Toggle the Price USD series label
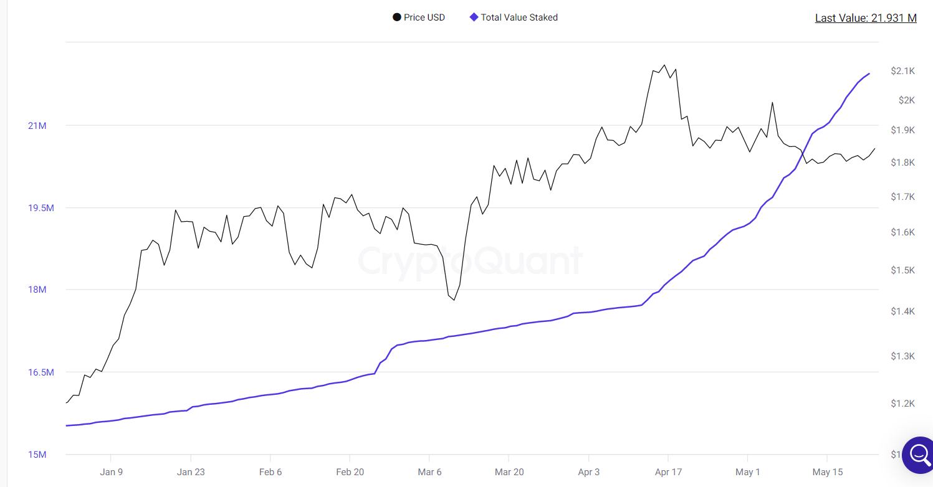The image size is (933, 487). pyautogui.click(x=424, y=17)
